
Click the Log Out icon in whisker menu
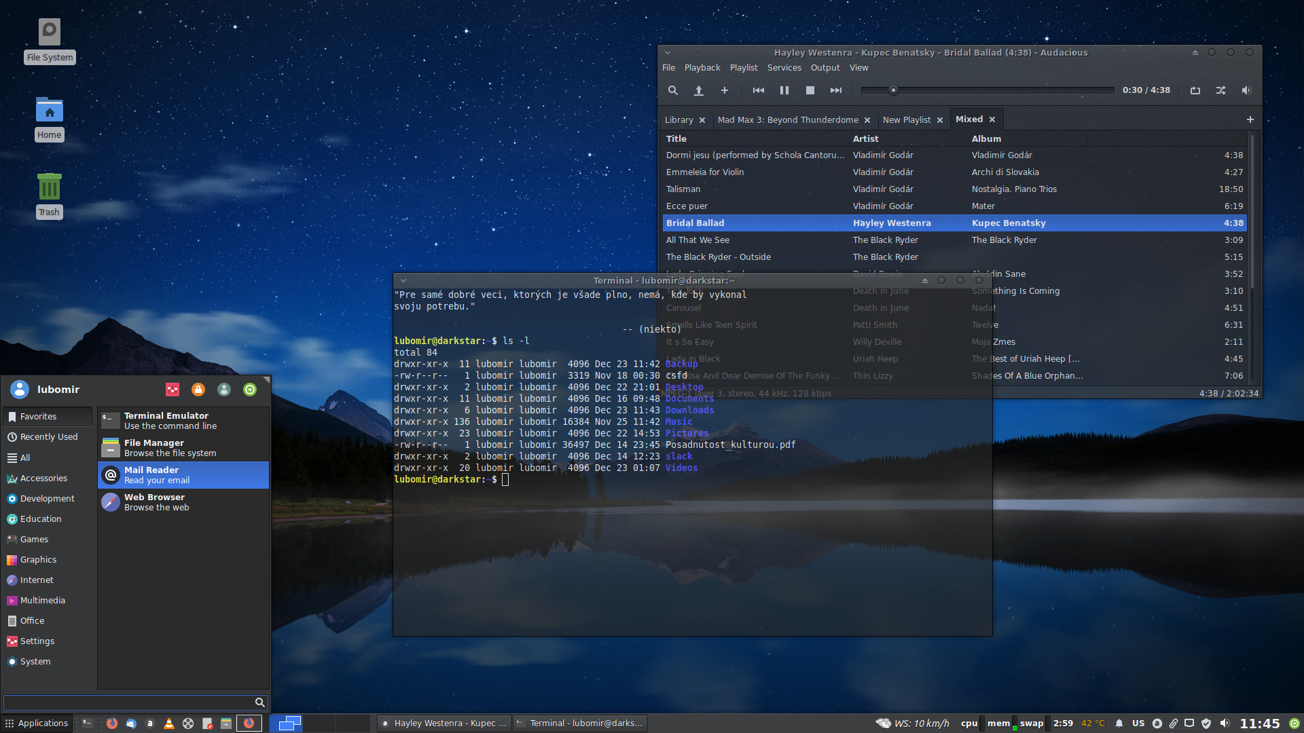pyautogui.click(x=250, y=390)
